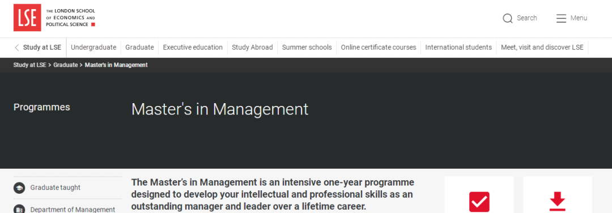Click the Graduate breadcrumb link
This screenshot has height=213, width=612.
point(66,65)
